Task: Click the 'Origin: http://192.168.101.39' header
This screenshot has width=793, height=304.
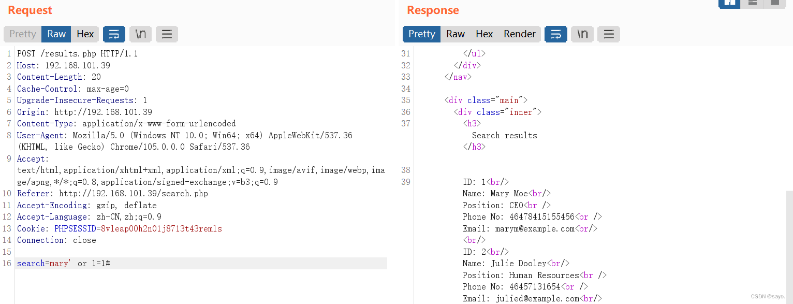Action: pyautogui.click(x=84, y=112)
